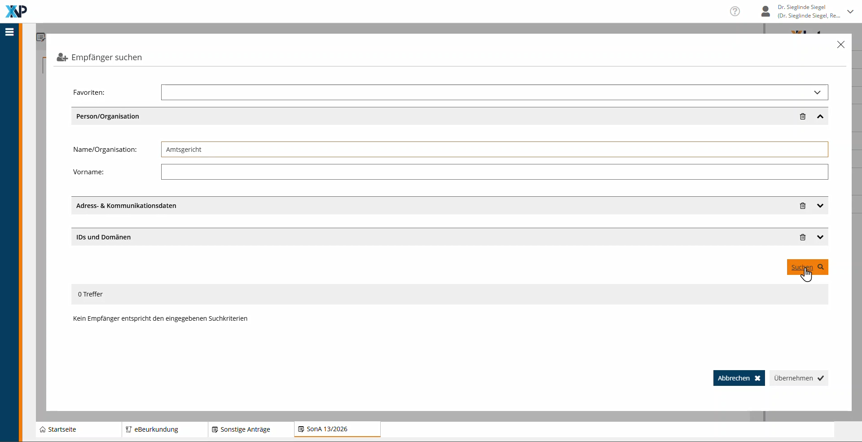This screenshot has height=442, width=862.
Task: Collapse the Person/Organisation section
Action: coord(820,116)
